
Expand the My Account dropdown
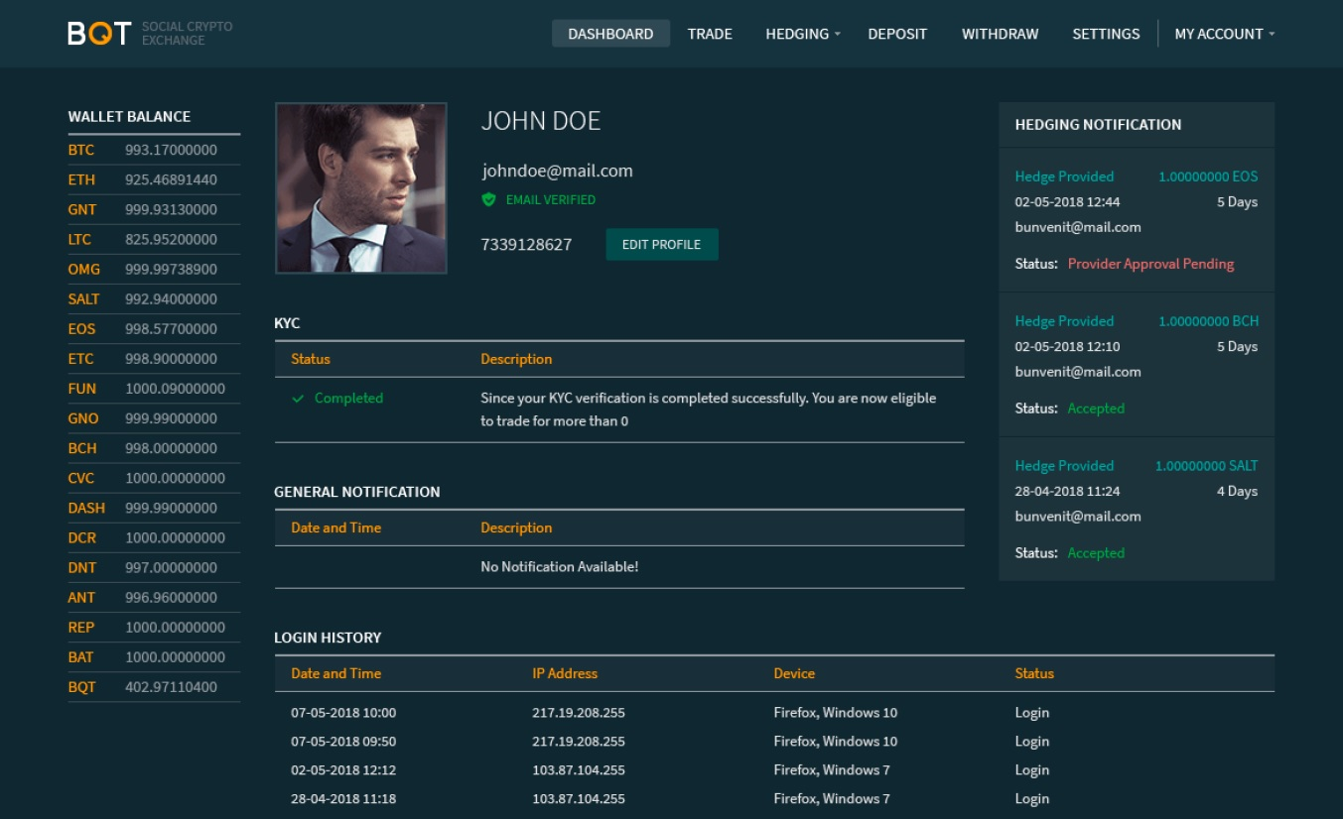click(x=1224, y=34)
